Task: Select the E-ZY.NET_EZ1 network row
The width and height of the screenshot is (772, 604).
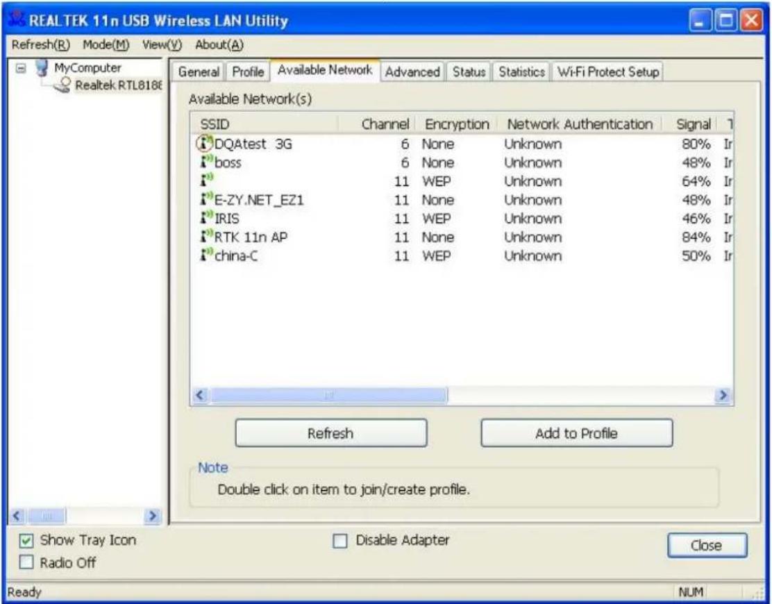Action: click(x=462, y=200)
